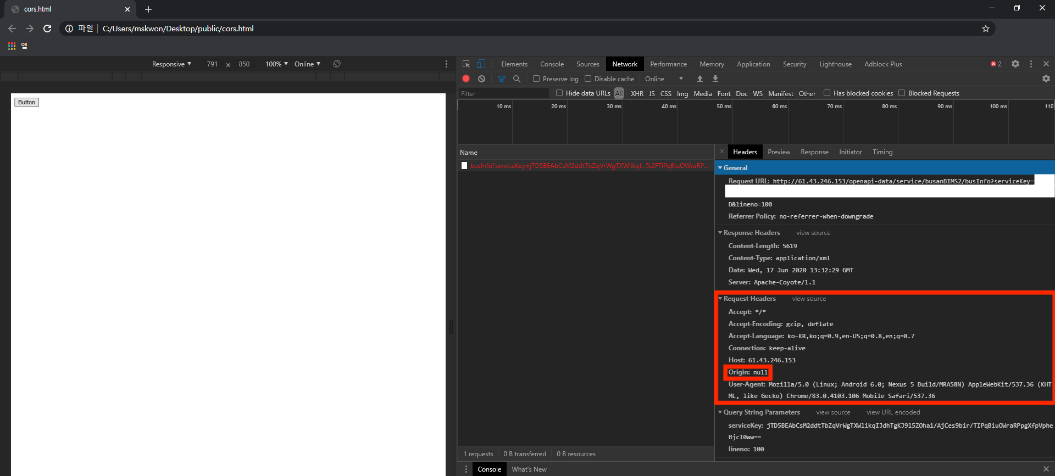
Task: Switch to the Sources panel
Action: pos(587,64)
